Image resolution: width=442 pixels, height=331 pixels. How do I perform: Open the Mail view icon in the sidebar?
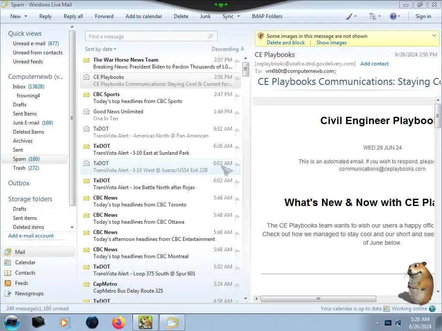[8, 252]
